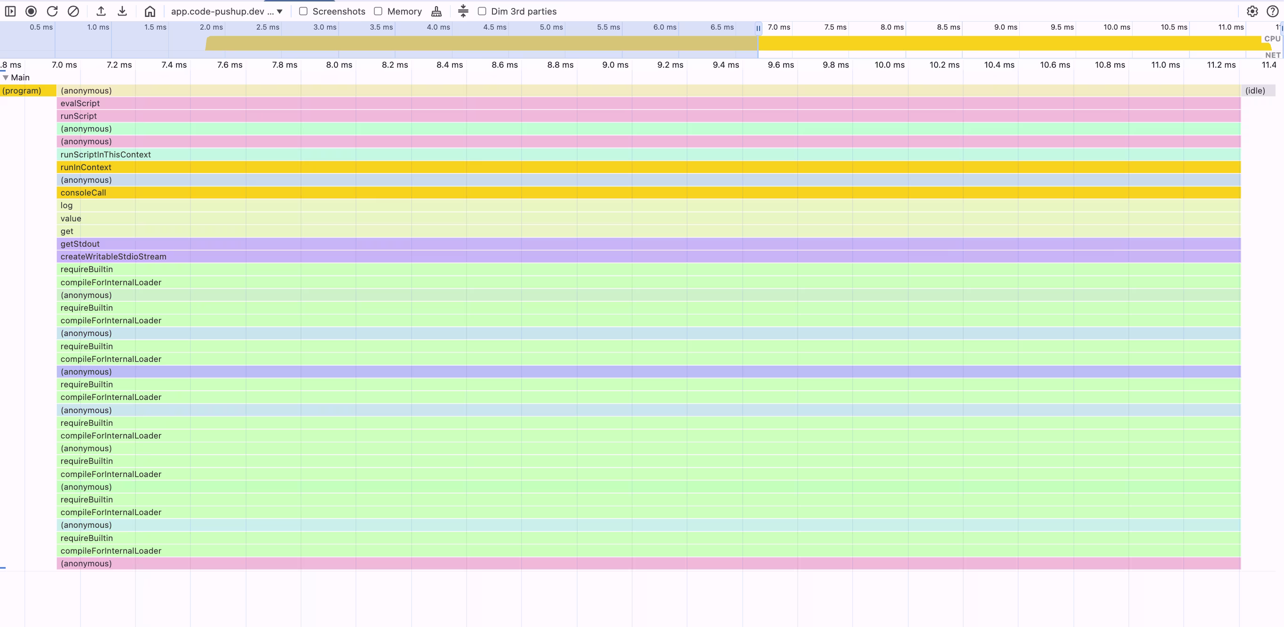Click the reload and record icon

point(52,11)
